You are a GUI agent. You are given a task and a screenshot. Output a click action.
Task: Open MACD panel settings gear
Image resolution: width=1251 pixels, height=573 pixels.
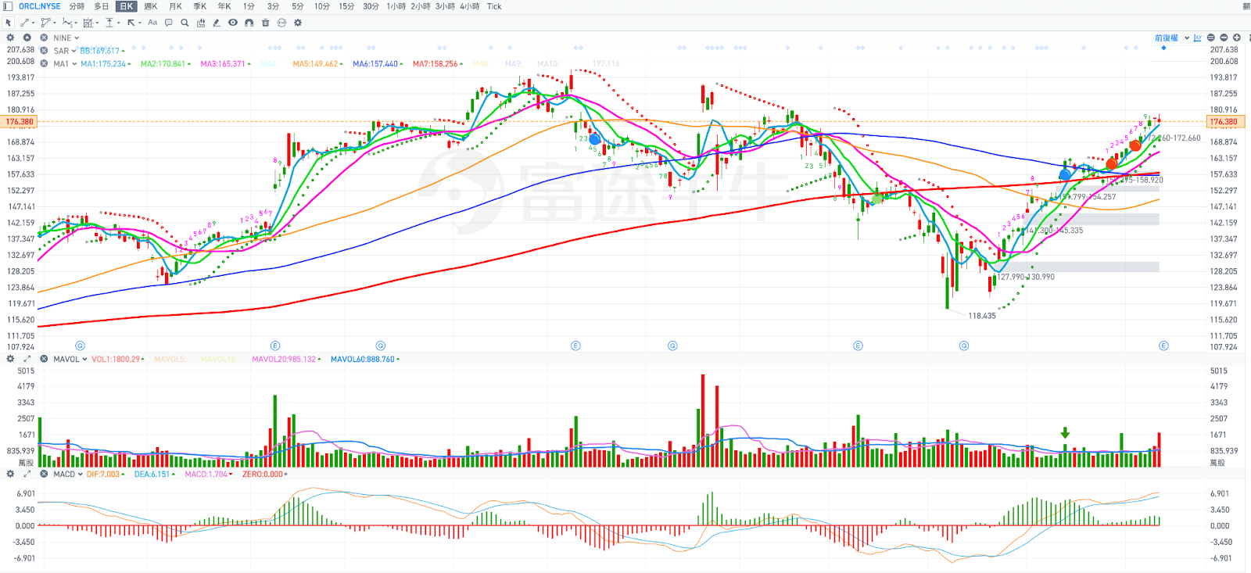tap(10, 474)
